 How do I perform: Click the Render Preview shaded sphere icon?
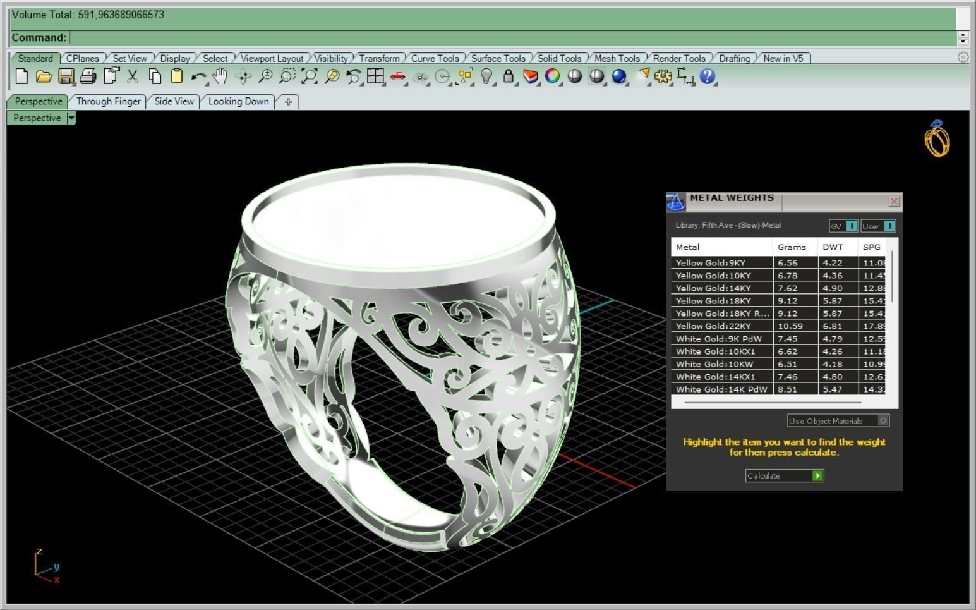pyautogui.click(x=597, y=76)
